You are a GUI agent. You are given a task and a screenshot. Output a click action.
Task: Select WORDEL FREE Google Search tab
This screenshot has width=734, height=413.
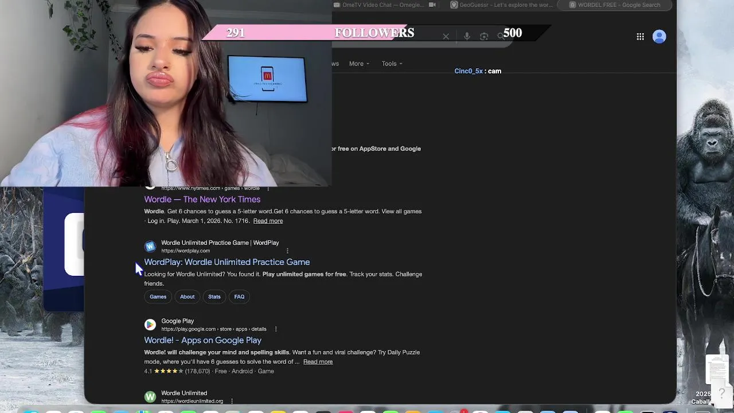pos(615,5)
